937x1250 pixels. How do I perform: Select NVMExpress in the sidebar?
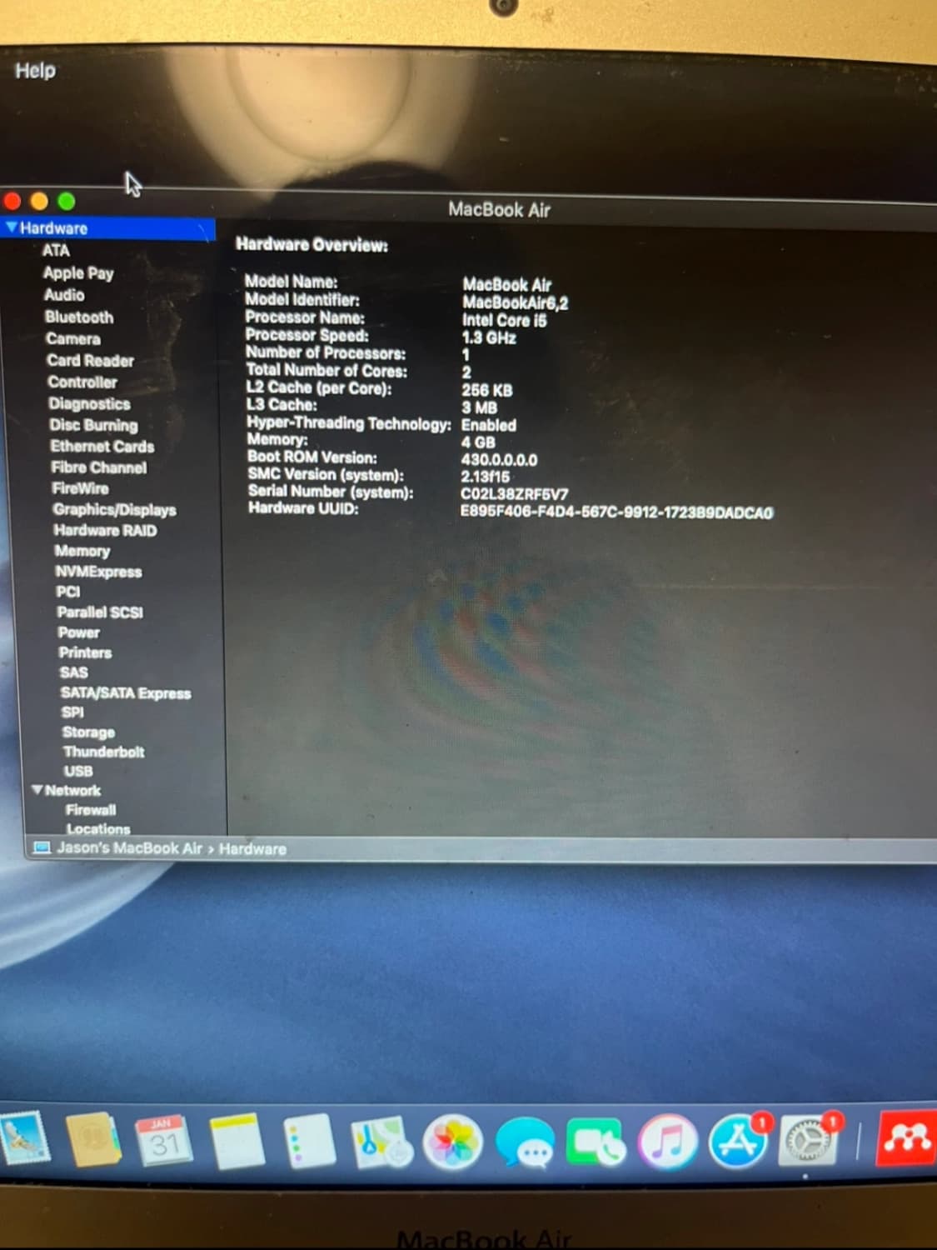tap(98, 571)
